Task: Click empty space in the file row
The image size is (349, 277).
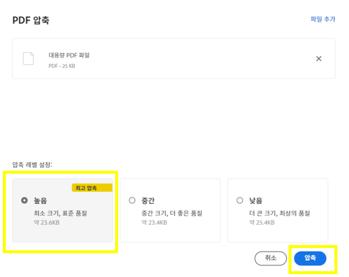Action: click(x=204, y=59)
